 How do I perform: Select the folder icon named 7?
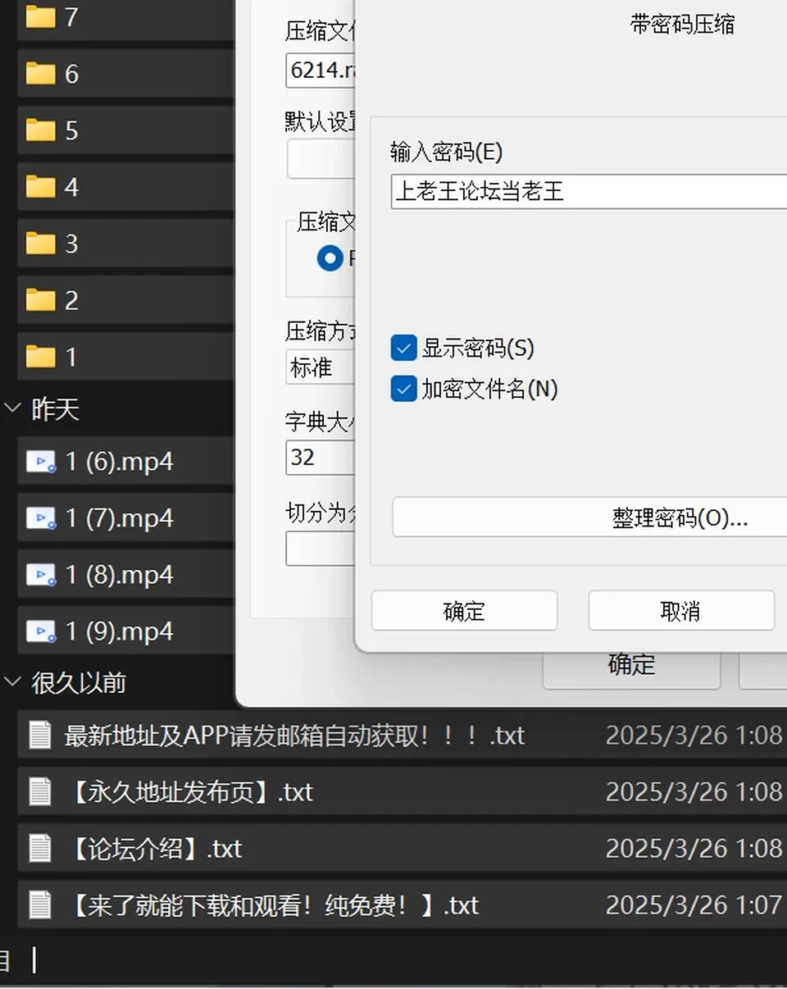pos(40,16)
